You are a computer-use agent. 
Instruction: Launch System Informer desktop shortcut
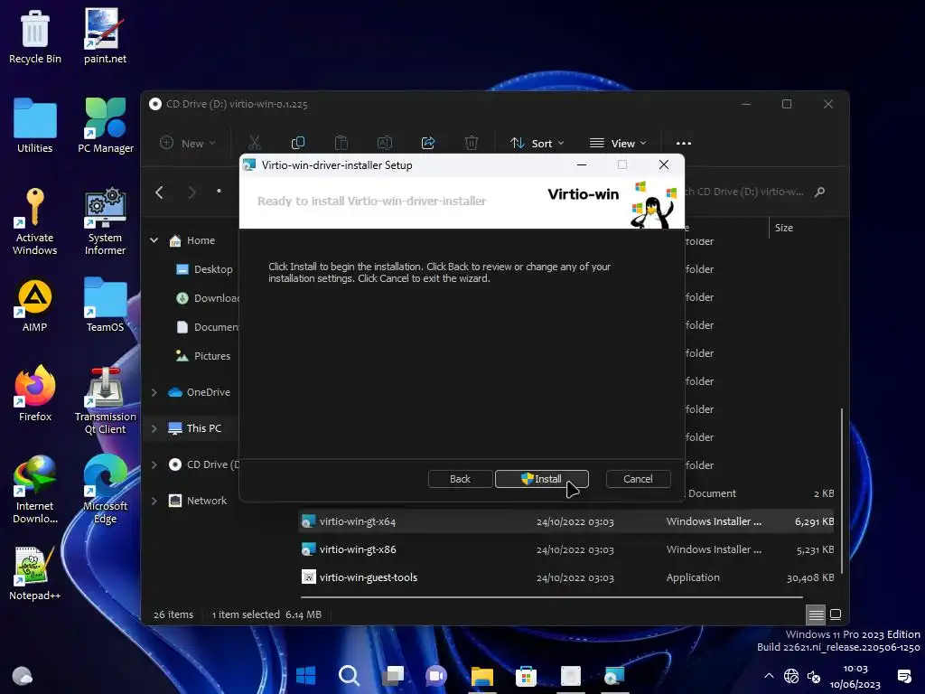coord(105,221)
